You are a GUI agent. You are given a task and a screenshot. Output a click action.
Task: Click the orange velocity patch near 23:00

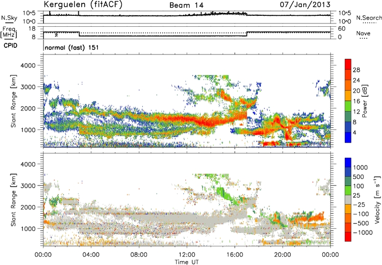pos(318,217)
